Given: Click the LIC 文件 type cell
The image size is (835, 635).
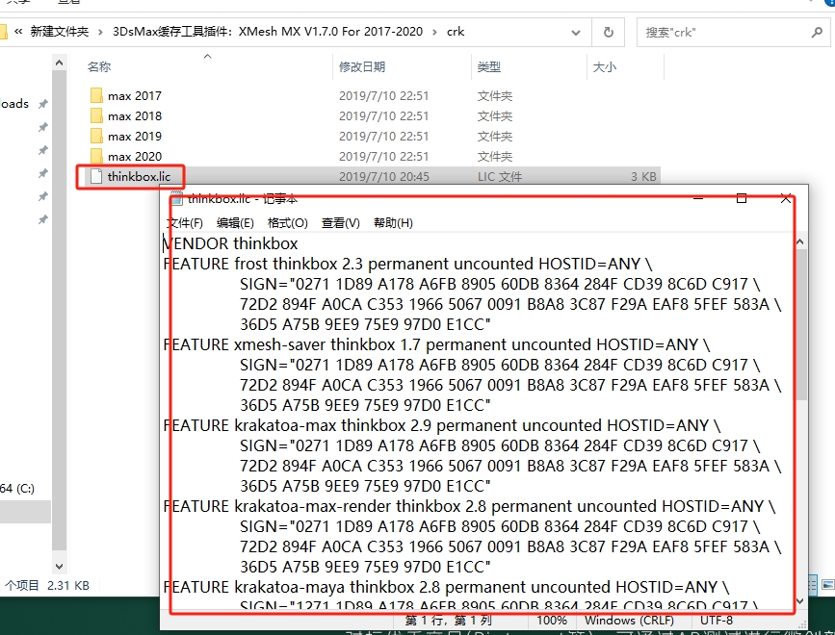Looking at the screenshot, I should click(x=500, y=177).
